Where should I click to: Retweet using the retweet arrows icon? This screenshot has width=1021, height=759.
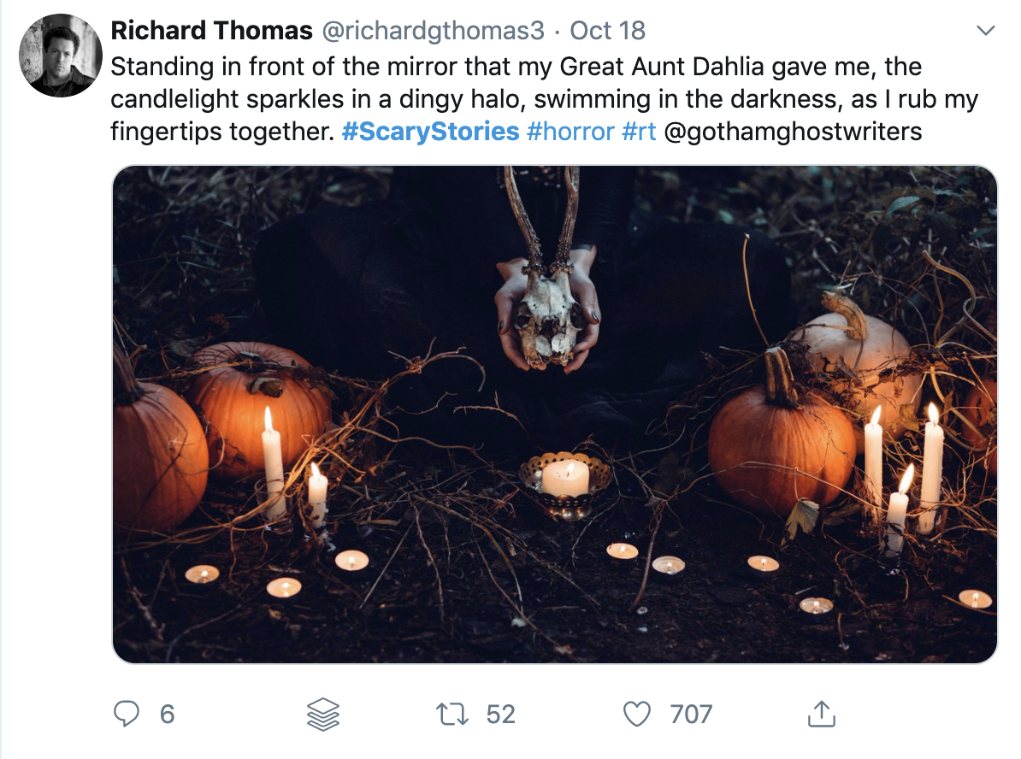(453, 715)
